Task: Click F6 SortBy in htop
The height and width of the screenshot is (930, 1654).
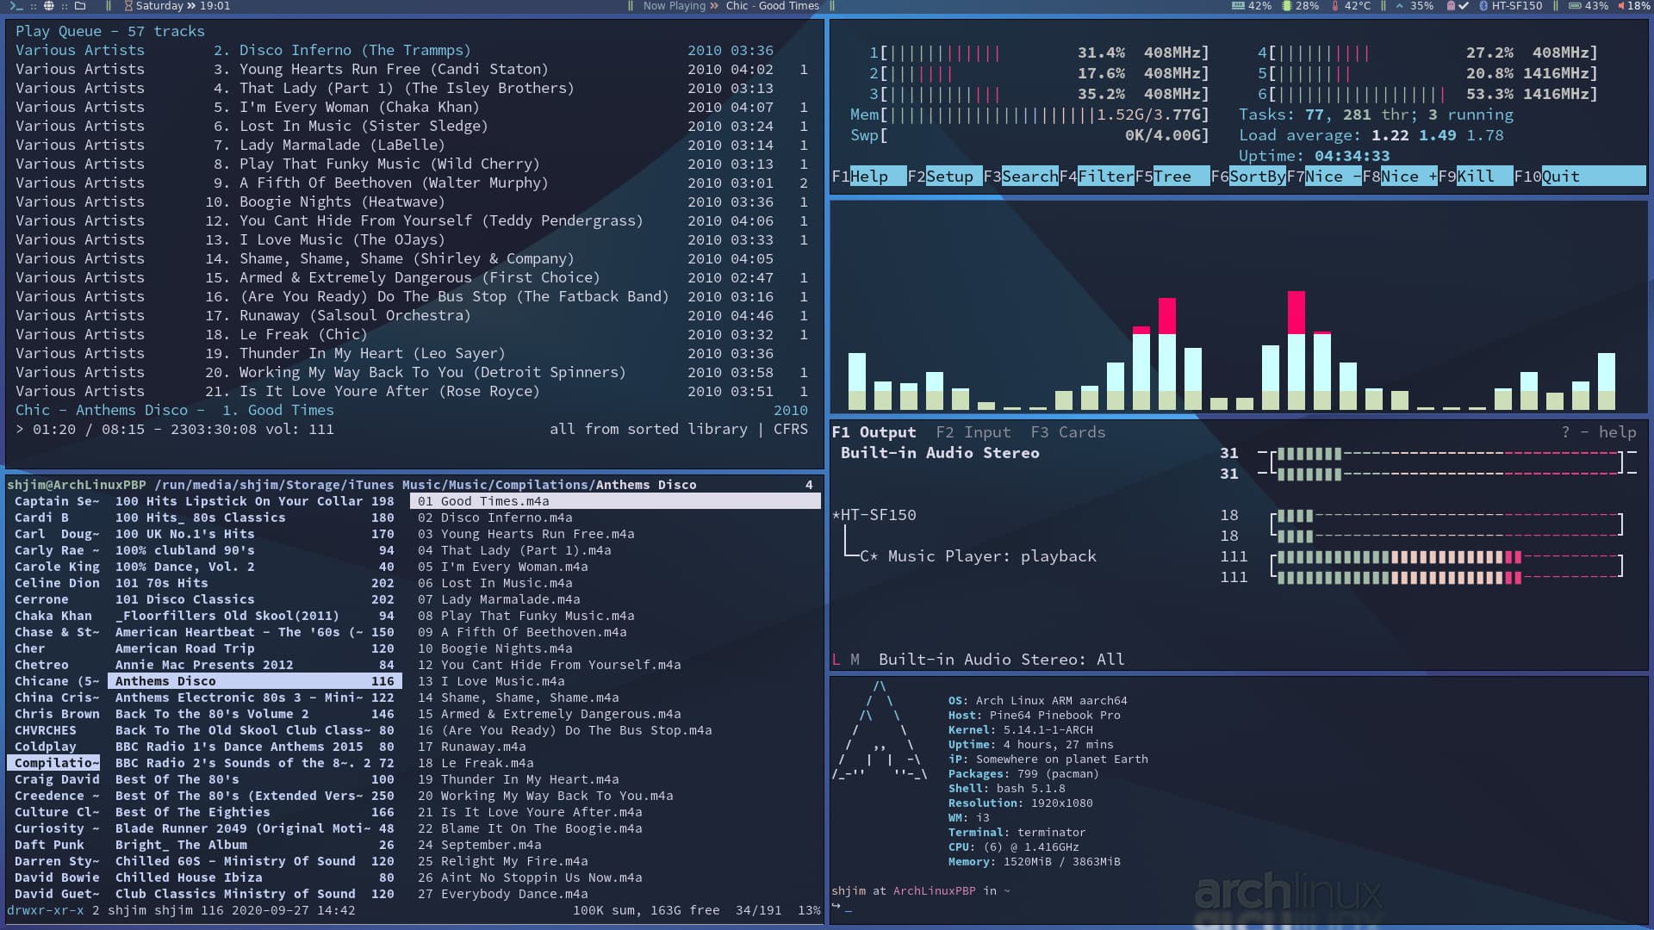Action: coord(1247,177)
